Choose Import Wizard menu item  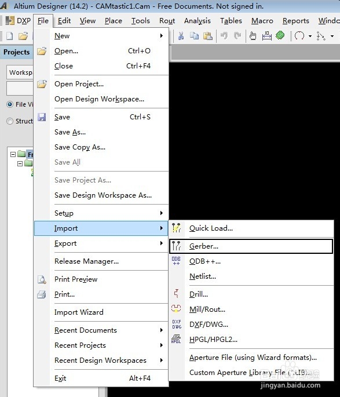pos(101,312)
